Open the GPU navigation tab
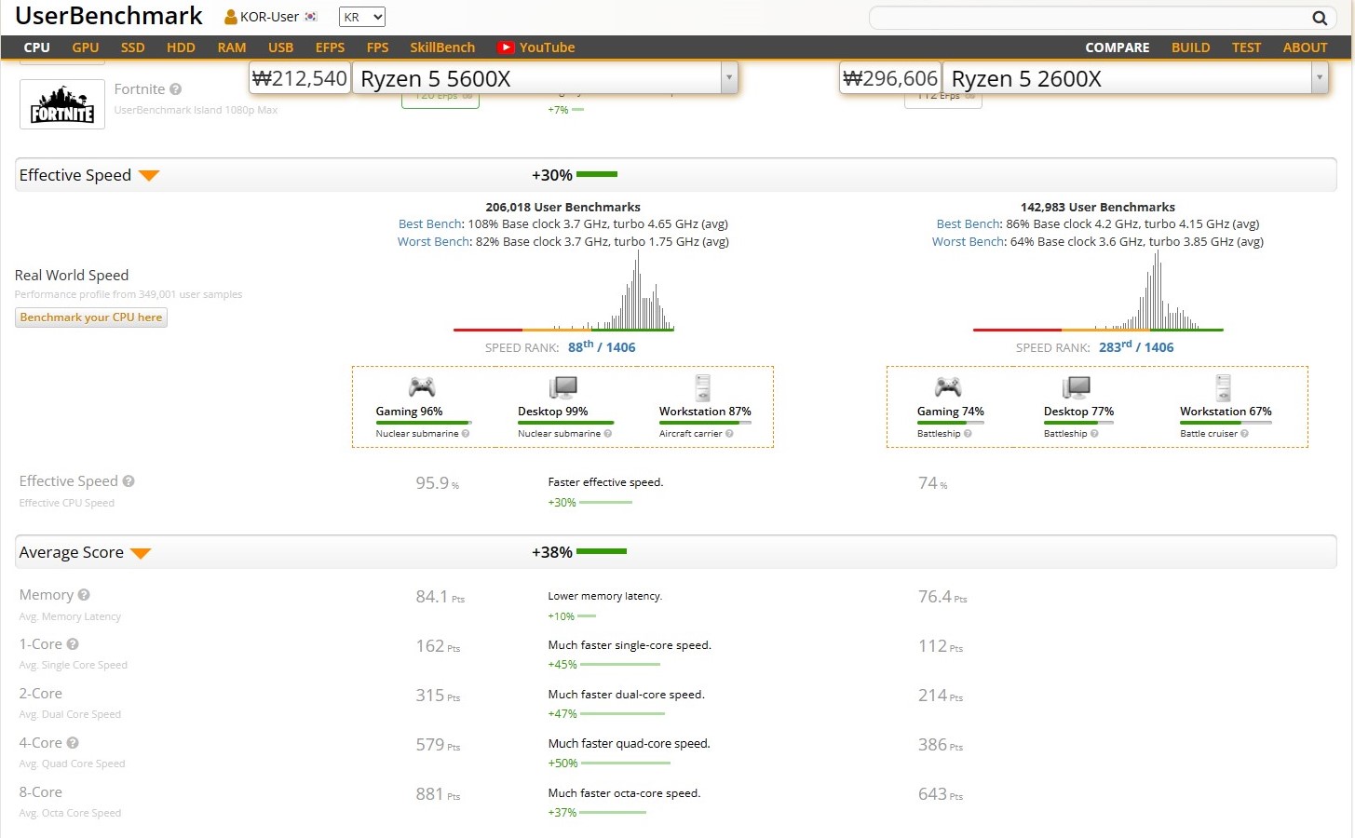This screenshot has width=1355, height=838. click(x=86, y=47)
